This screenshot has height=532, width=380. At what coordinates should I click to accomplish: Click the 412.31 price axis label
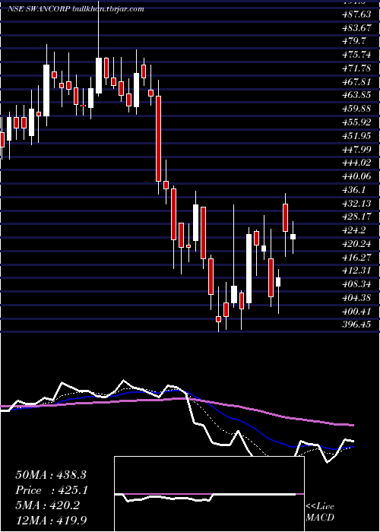pyautogui.click(x=356, y=271)
